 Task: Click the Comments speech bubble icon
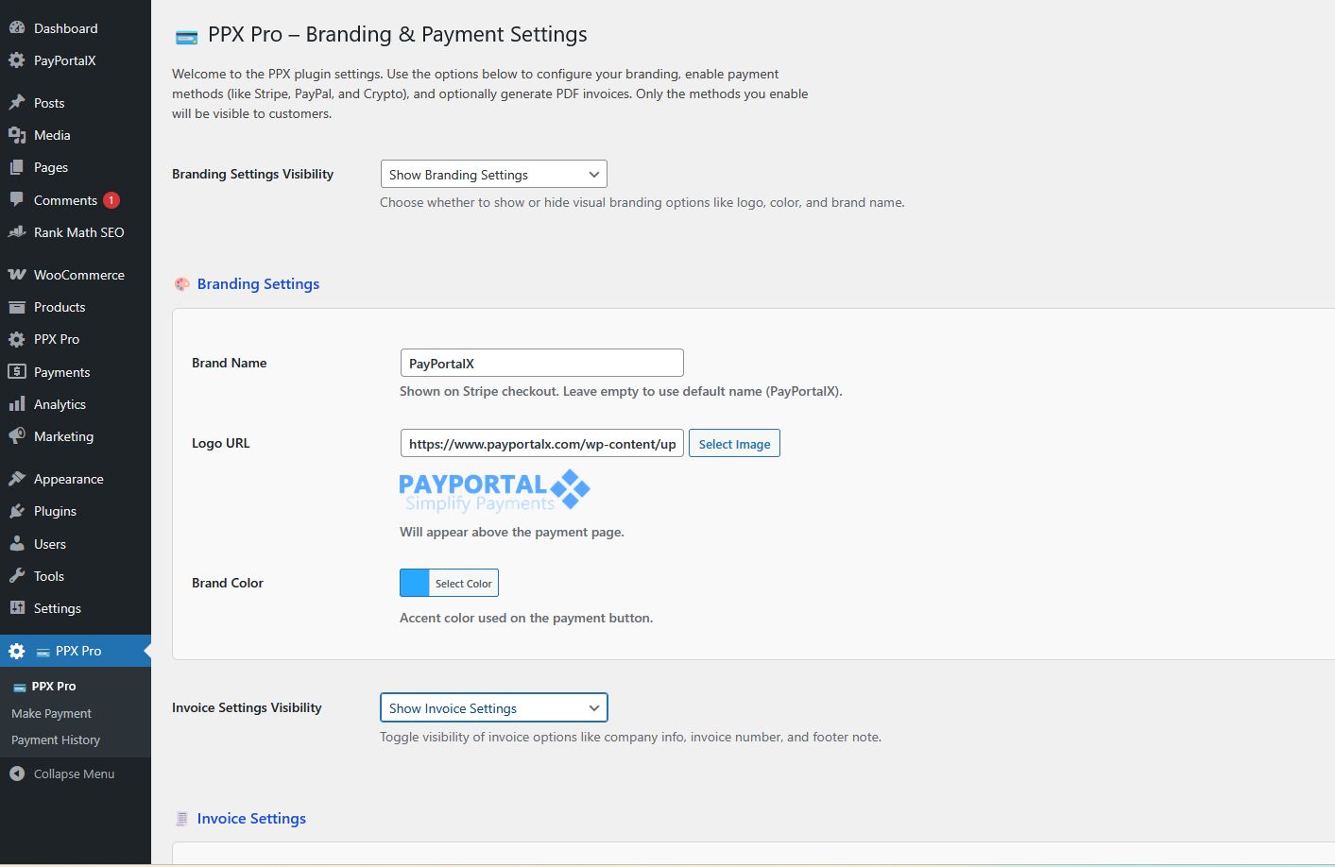pyautogui.click(x=17, y=200)
